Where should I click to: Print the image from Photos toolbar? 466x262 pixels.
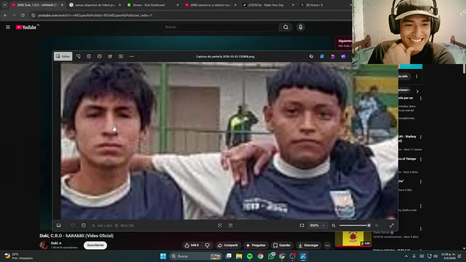tap(99, 56)
